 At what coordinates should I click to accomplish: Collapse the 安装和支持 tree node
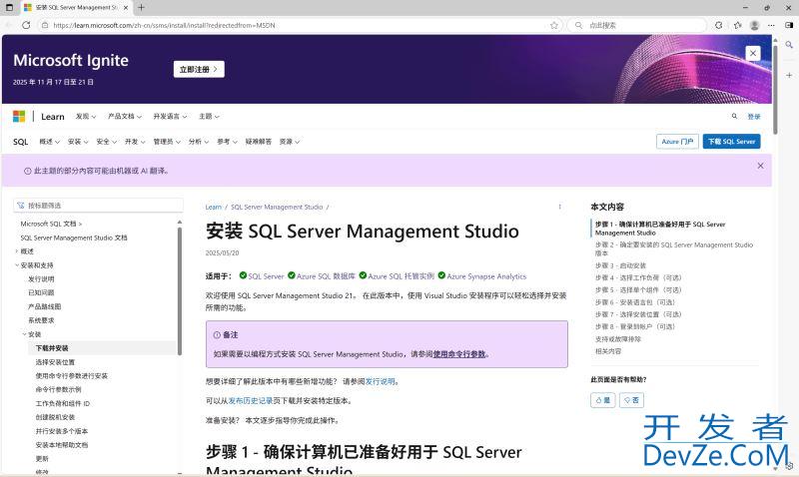16,265
